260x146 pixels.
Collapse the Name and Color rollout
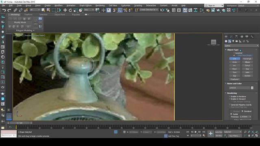[234, 84]
